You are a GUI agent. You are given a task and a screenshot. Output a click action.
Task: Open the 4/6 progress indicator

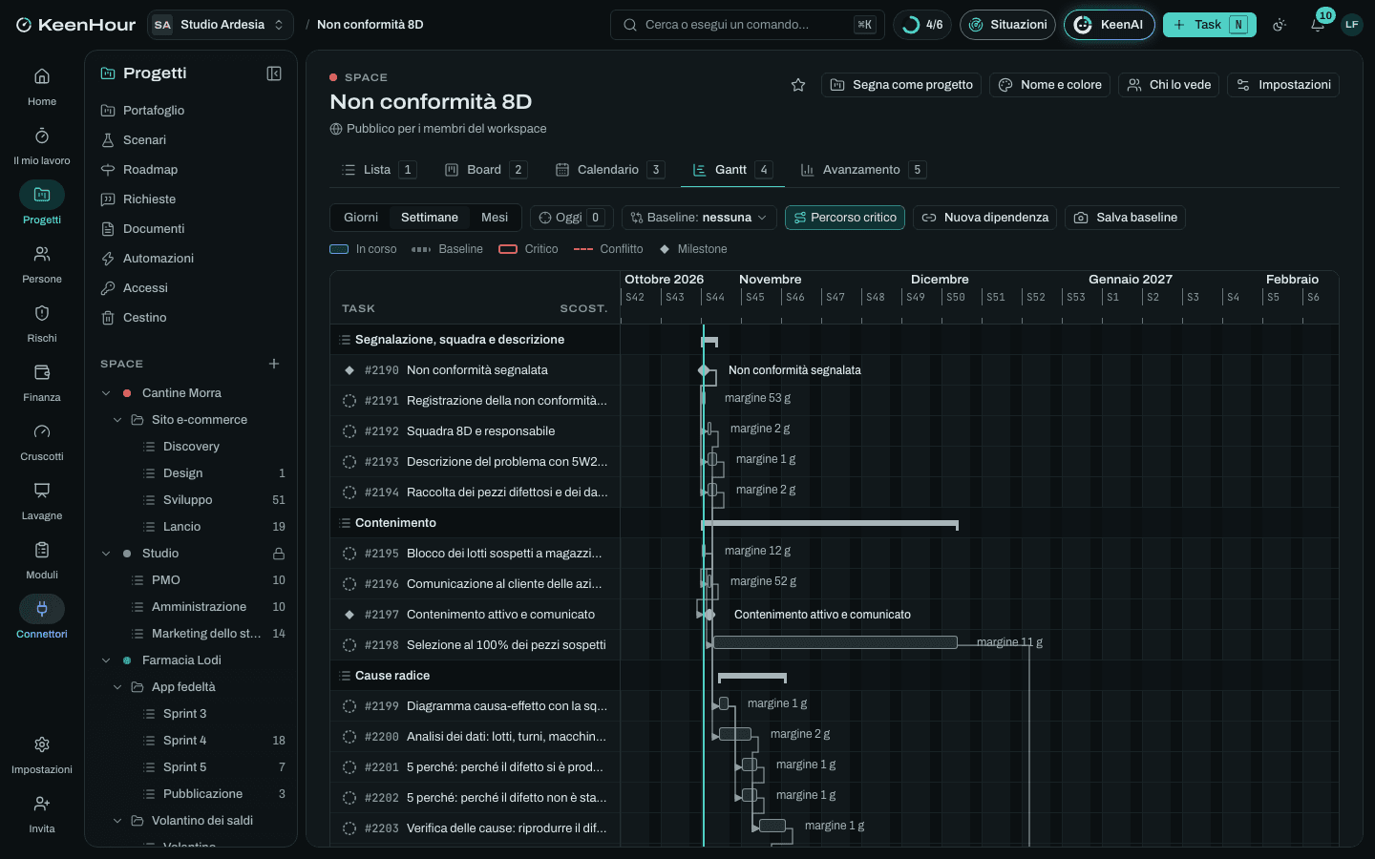922,25
